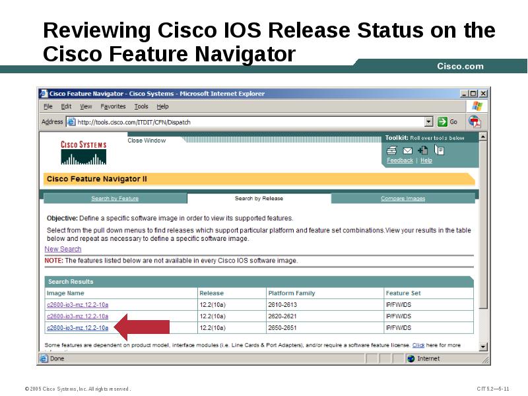Click the status bar page icon beside Done
Image resolution: width=528 pixels, height=396 pixels.
coord(44,358)
